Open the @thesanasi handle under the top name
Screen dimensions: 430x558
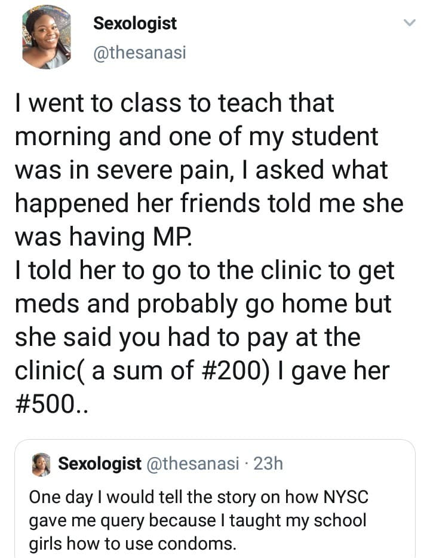[140, 53]
